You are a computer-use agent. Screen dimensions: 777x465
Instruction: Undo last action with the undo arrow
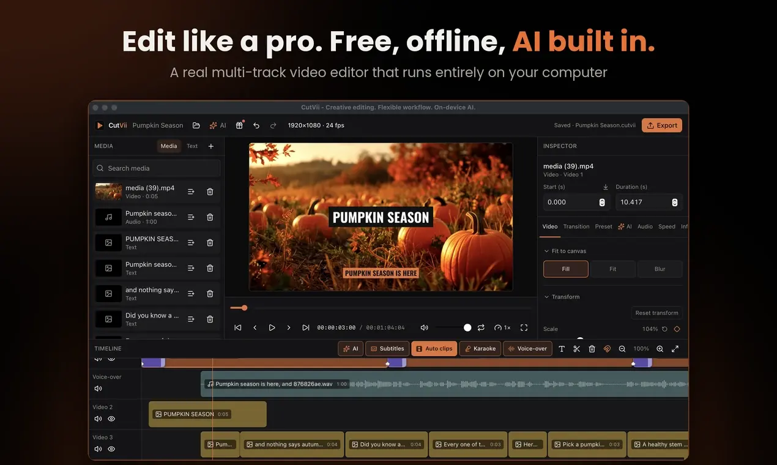[256, 125]
